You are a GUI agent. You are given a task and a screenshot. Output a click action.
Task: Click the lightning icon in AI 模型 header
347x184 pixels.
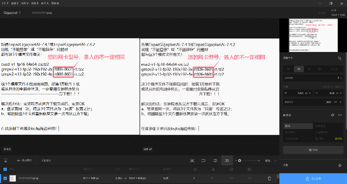pos(333,115)
